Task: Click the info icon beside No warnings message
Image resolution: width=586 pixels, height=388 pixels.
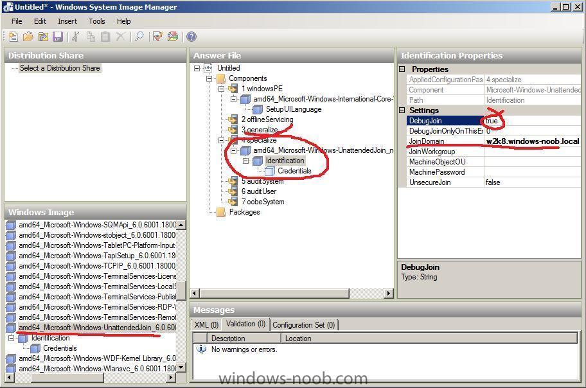Action: point(202,349)
